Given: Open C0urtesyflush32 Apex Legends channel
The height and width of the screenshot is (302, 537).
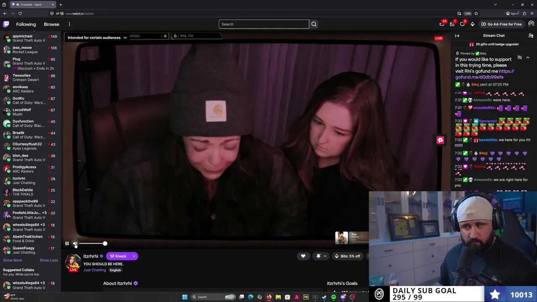Looking at the screenshot, I should pyautogui.click(x=30, y=146).
